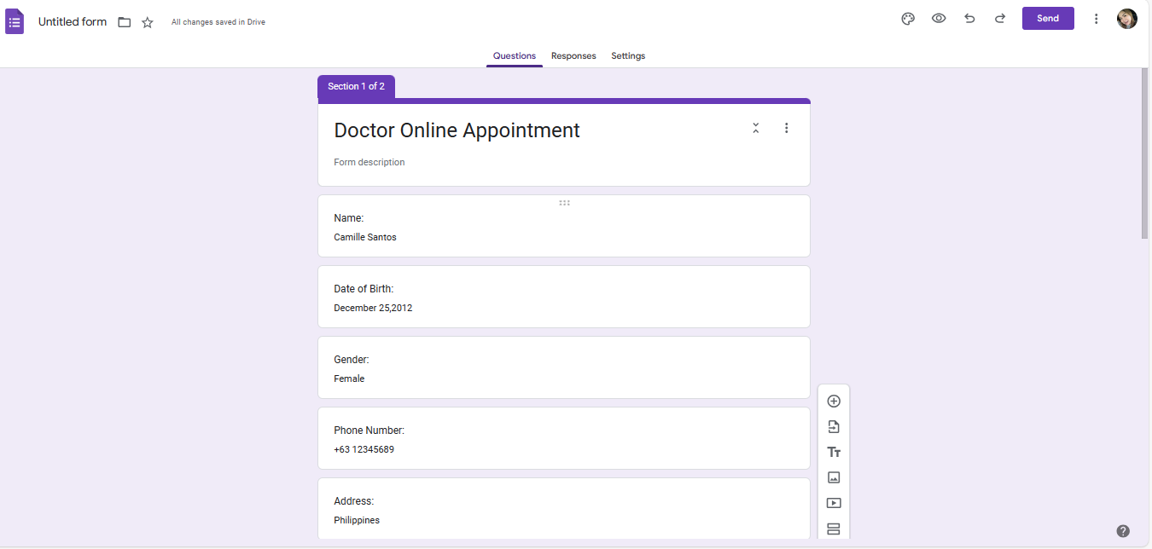Edit the Doctor Online Appointment title
This screenshot has height=549, width=1152.
tap(457, 130)
